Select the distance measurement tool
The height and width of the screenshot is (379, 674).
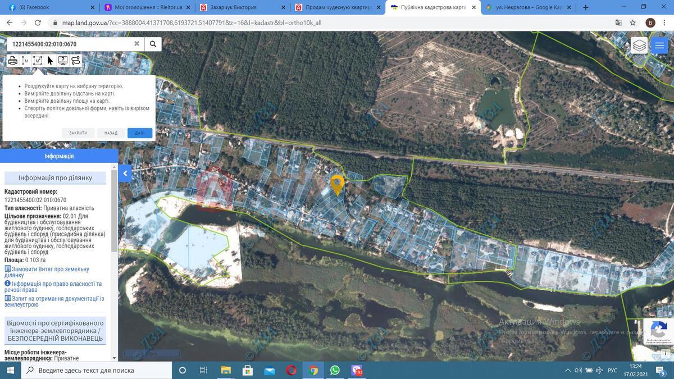[25, 61]
